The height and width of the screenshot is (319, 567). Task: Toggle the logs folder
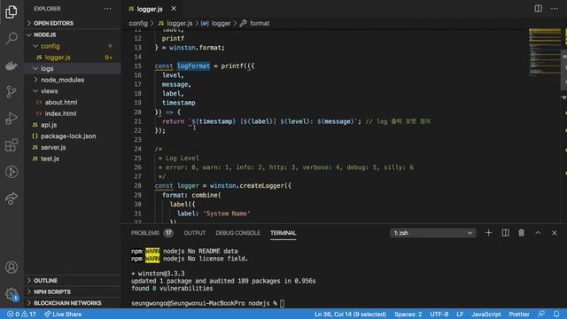[x=73, y=68]
